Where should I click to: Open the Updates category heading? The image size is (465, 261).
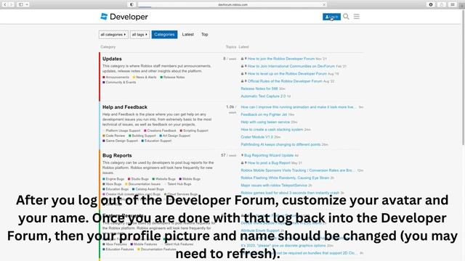click(x=112, y=59)
